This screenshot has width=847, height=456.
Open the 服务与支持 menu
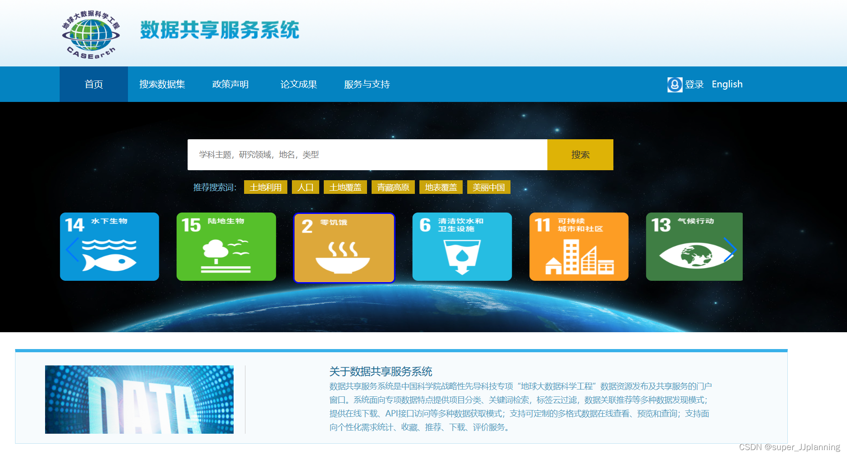pyautogui.click(x=367, y=84)
